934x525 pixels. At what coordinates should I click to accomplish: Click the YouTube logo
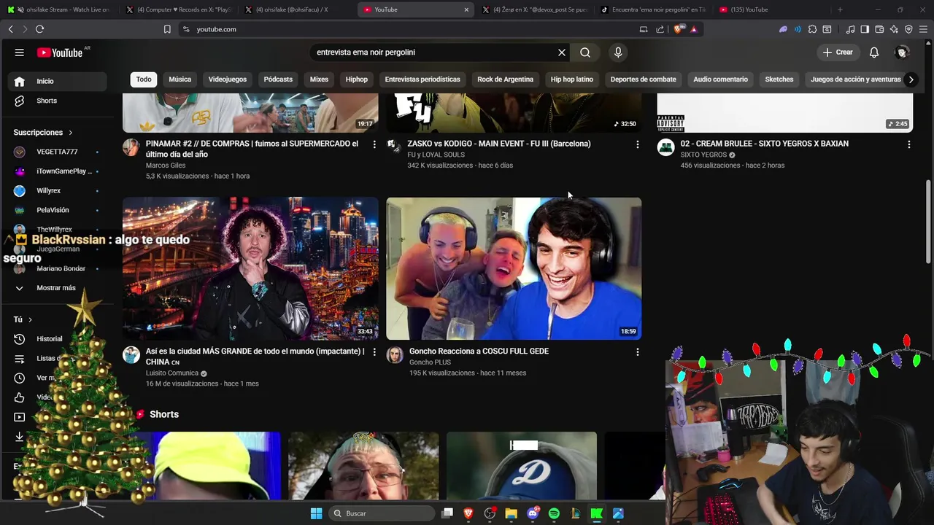click(60, 52)
